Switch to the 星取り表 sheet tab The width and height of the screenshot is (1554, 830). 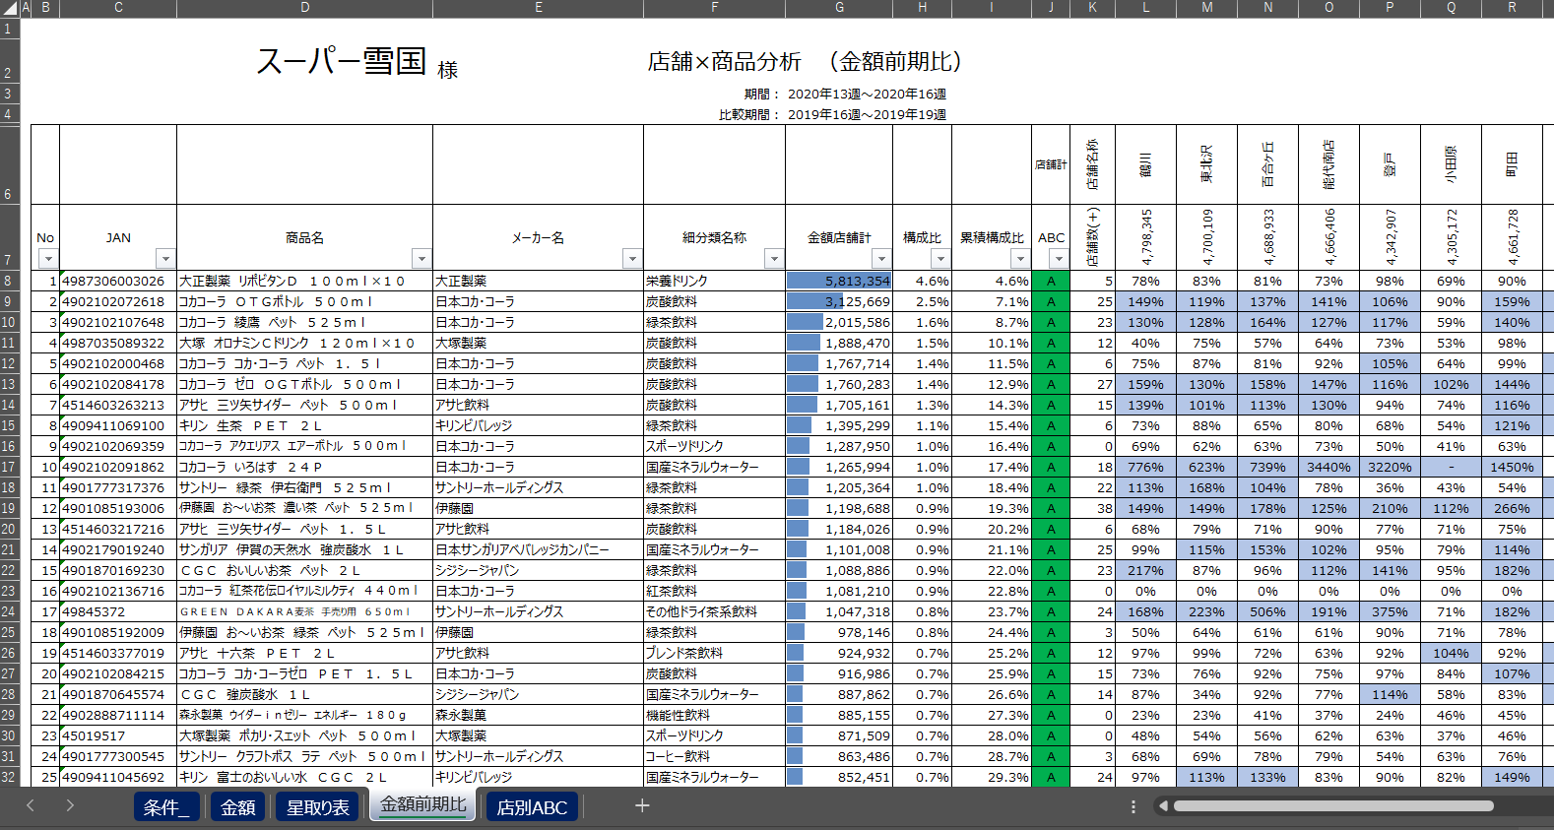point(318,807)
